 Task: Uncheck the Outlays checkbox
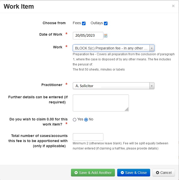tap(106, 23)
